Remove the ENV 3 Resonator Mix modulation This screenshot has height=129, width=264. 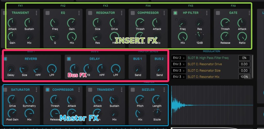pyautogui.click(x=184, y=77)
